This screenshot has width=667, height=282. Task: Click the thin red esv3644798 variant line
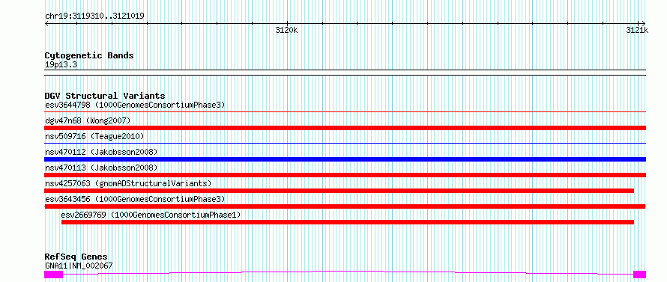345,112
